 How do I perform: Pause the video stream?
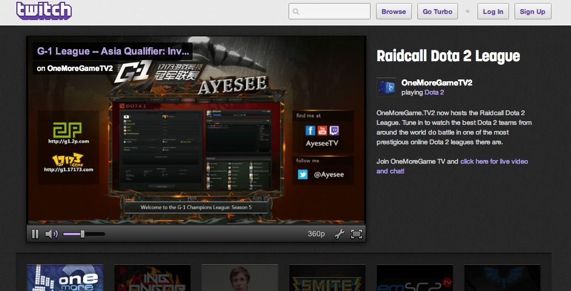coord(35,234)
